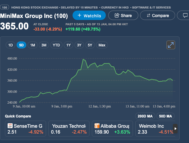Switch chart to 3M range
The image size is (189, 143).
tap(44, 45)
